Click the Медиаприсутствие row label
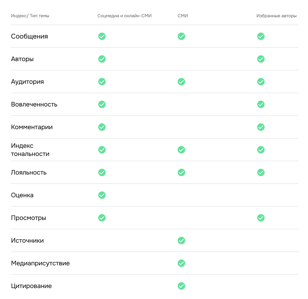The width and height of the screenshot is (308, 299). click(x=40, y=263)
